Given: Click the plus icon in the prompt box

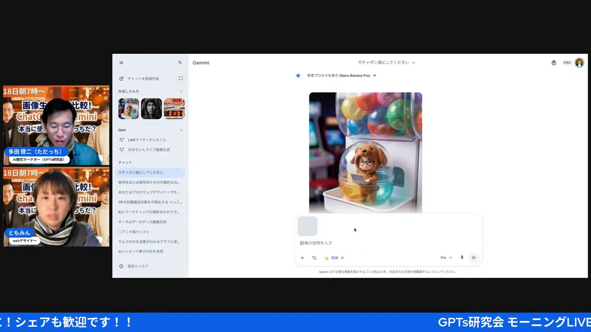Looking at the screenshot, I should pos(302,258).
